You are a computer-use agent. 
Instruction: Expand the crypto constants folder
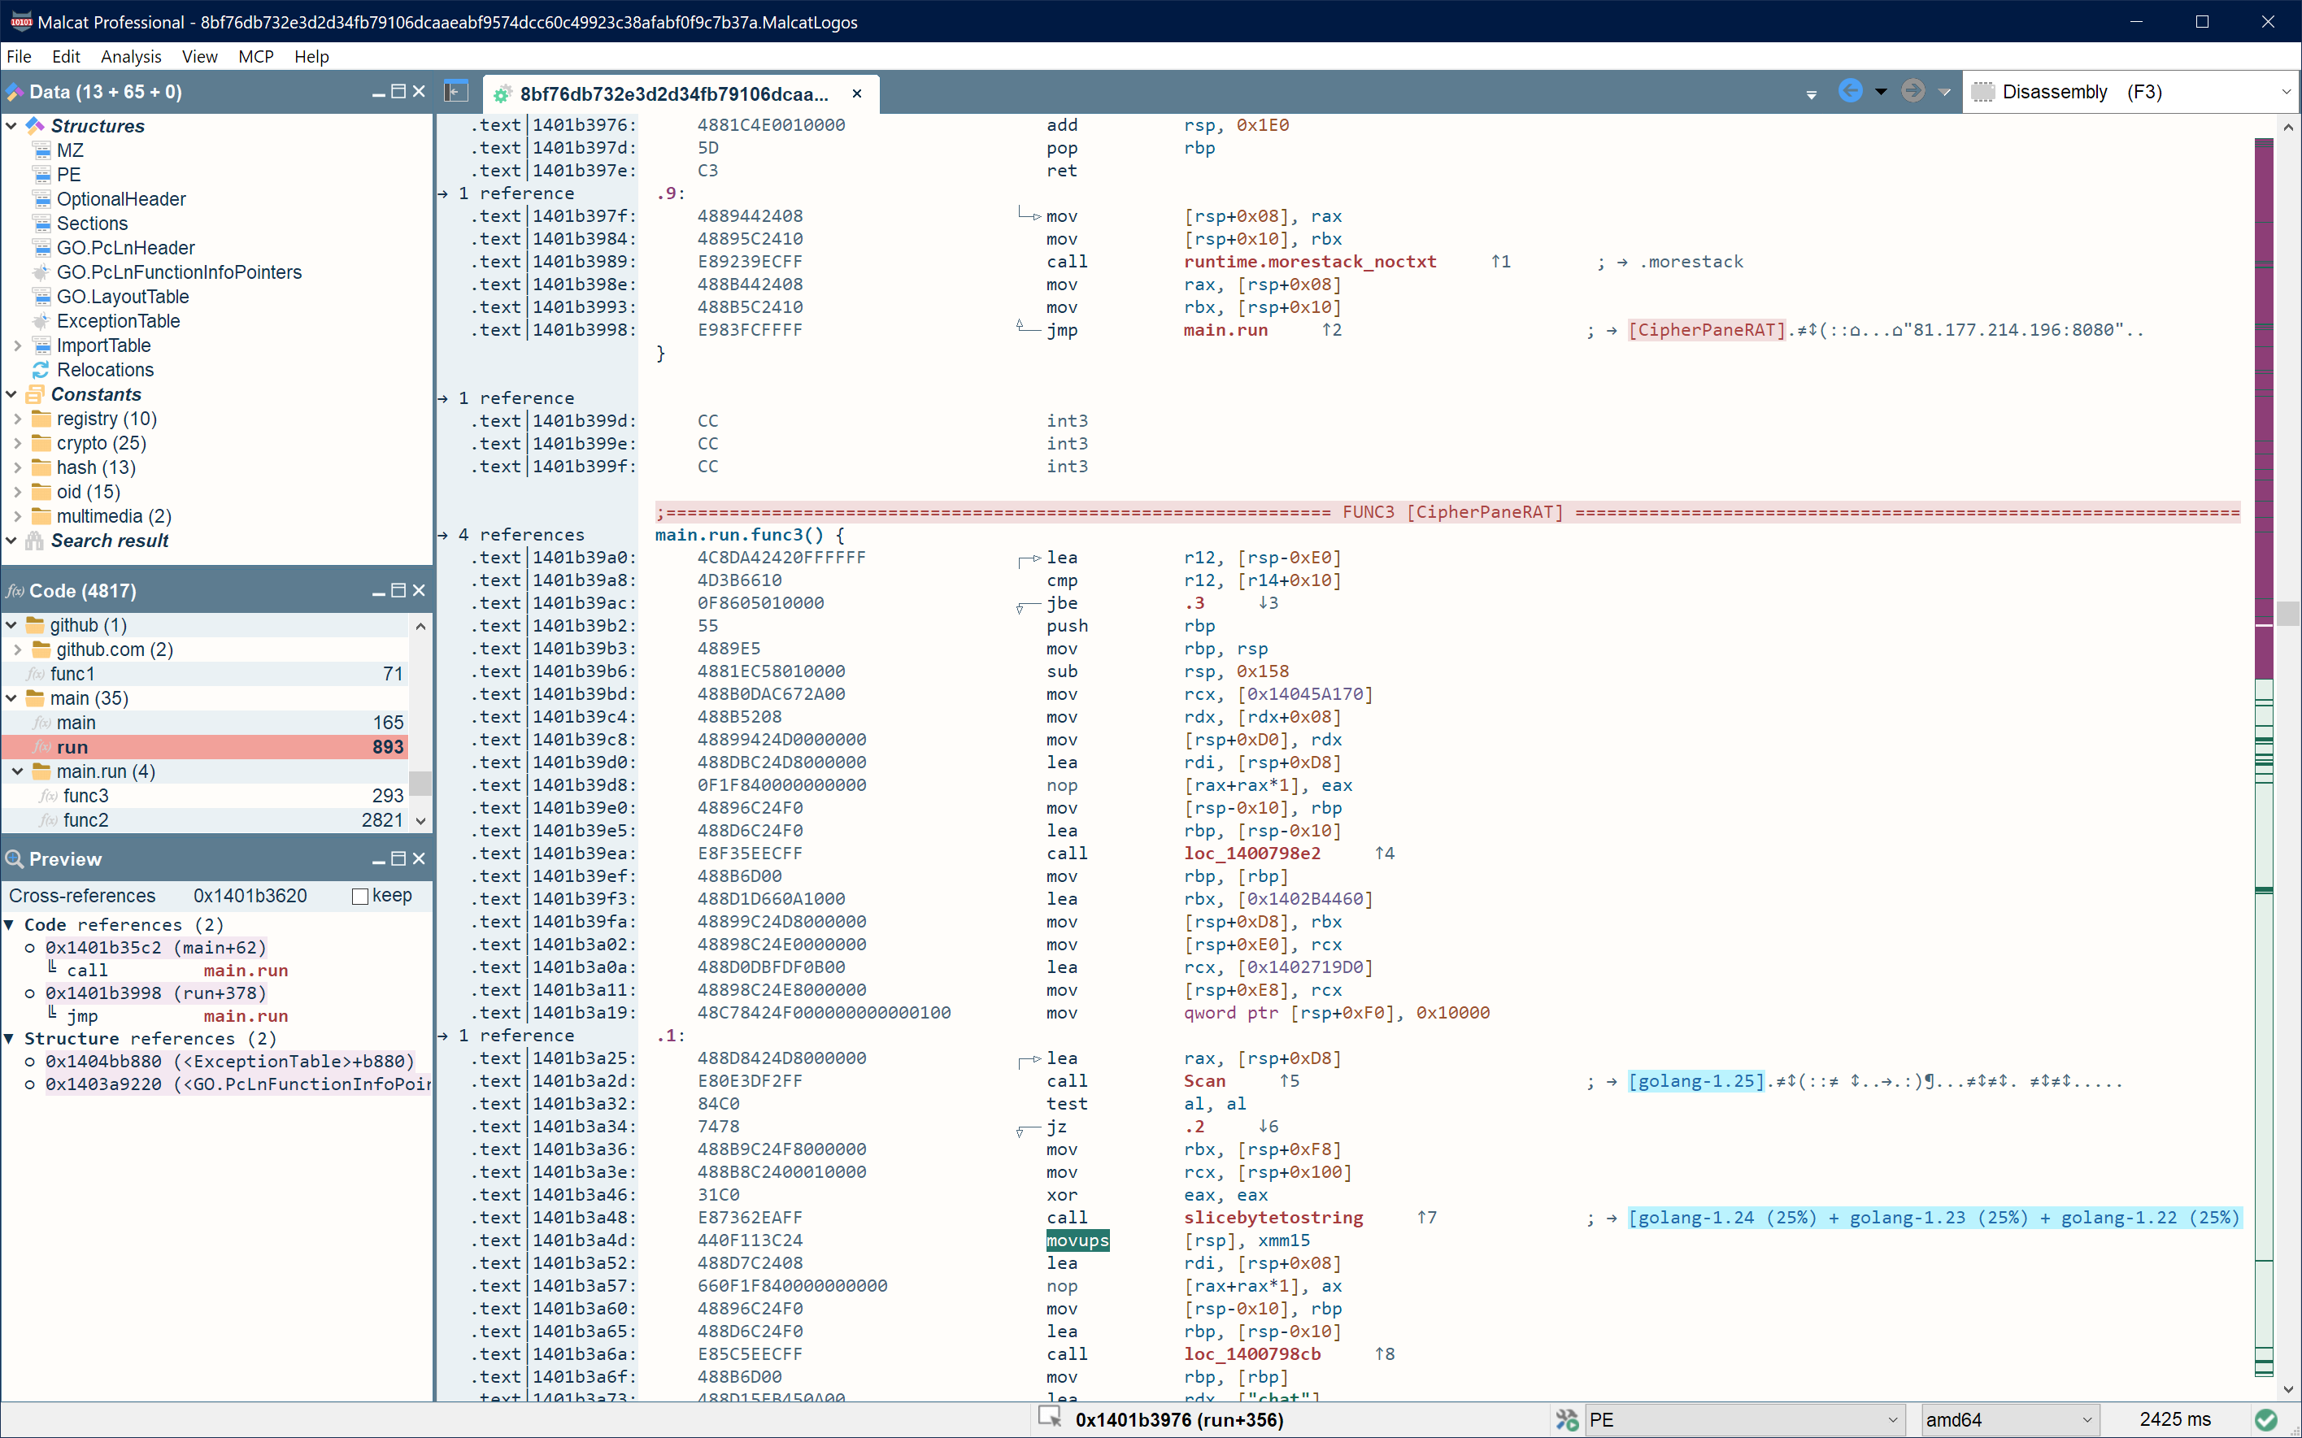pyautogui.click(x=17, y=443)
